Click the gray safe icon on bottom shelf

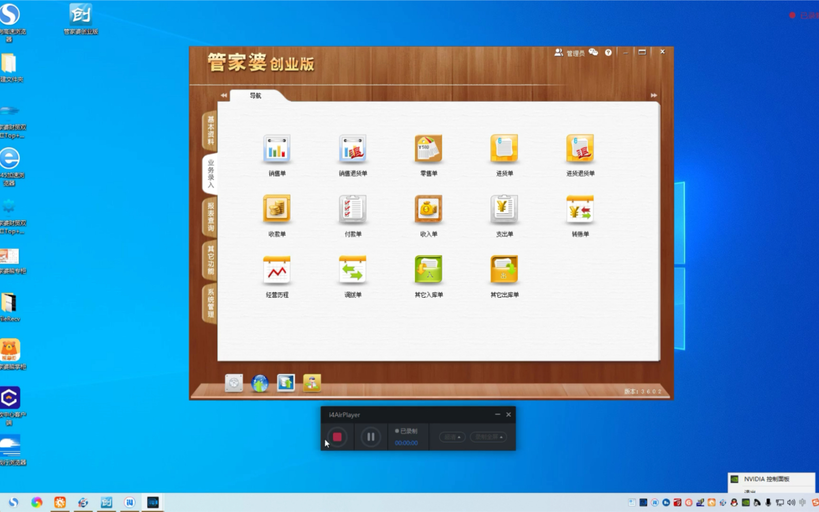[x=234, y=383]
